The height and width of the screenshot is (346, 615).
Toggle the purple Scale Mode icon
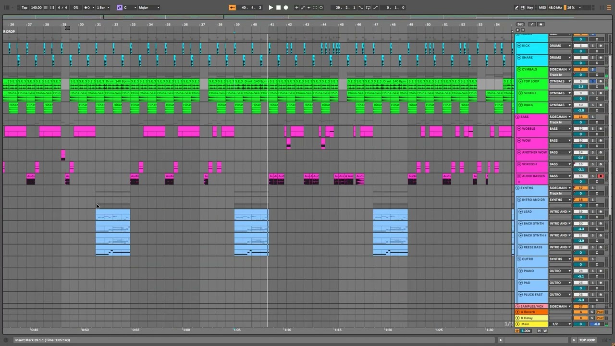120,7
